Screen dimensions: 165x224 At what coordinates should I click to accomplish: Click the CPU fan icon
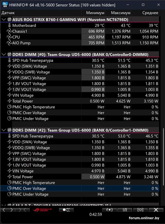point(9,37)
